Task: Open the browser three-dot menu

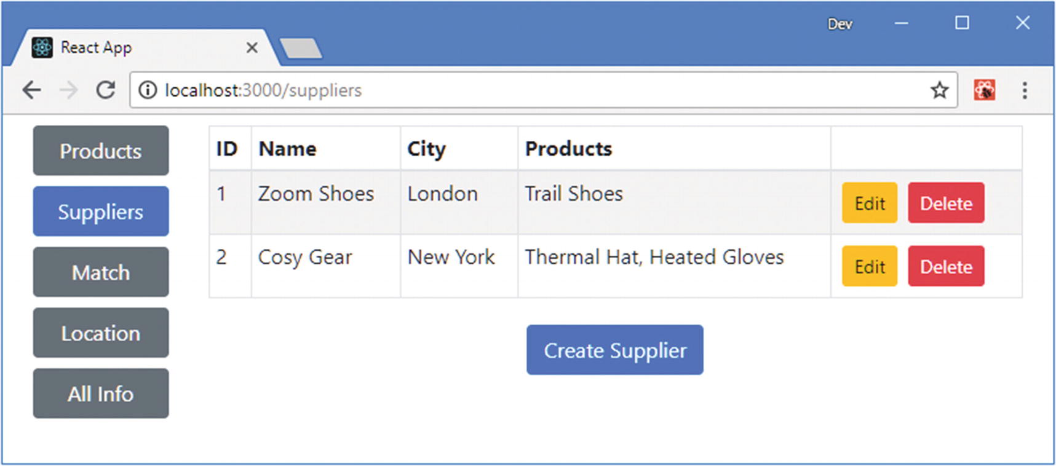Action: click(1025, 90)
